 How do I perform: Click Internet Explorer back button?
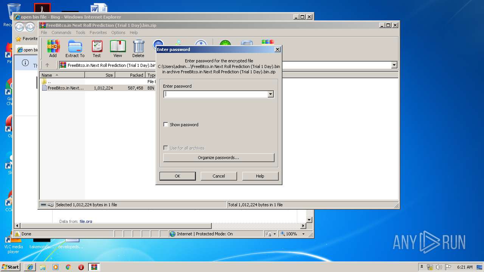point(19,27)
